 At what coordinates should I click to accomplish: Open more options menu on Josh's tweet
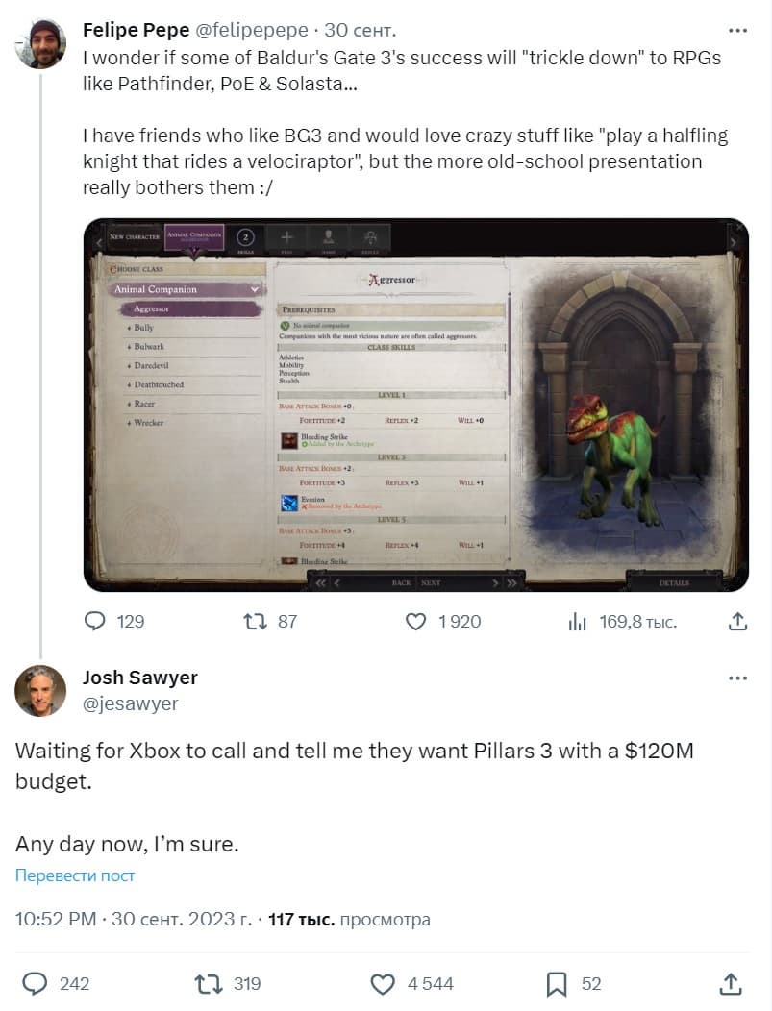[x=737, y=678]
